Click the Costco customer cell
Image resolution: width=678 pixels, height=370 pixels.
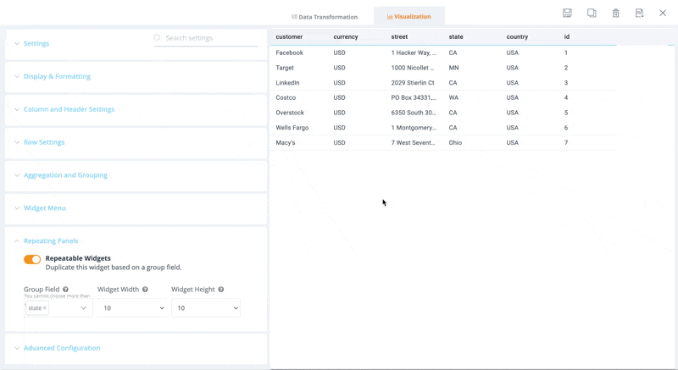coord(286,97)
